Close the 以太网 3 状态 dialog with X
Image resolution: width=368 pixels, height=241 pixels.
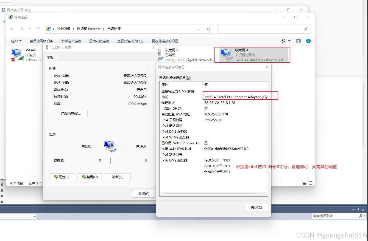(x=154, y=47)
